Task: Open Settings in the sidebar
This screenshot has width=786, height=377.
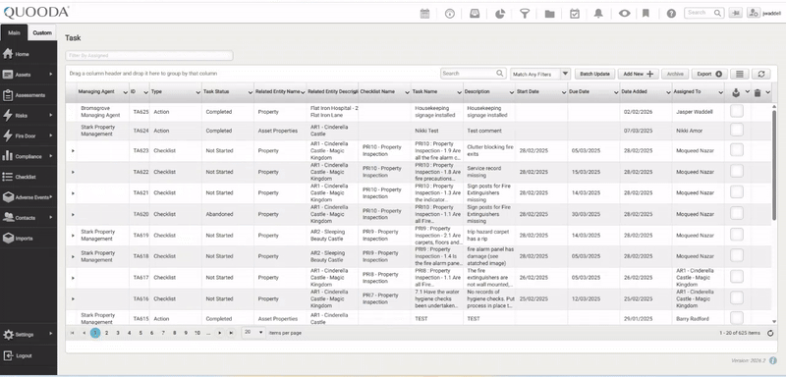Action: coord(28,335)
